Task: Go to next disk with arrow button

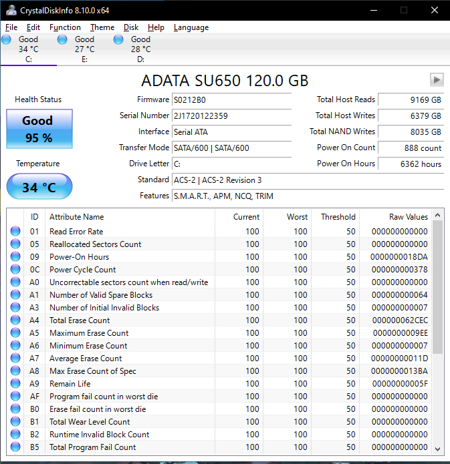Action: pos(437,79)
